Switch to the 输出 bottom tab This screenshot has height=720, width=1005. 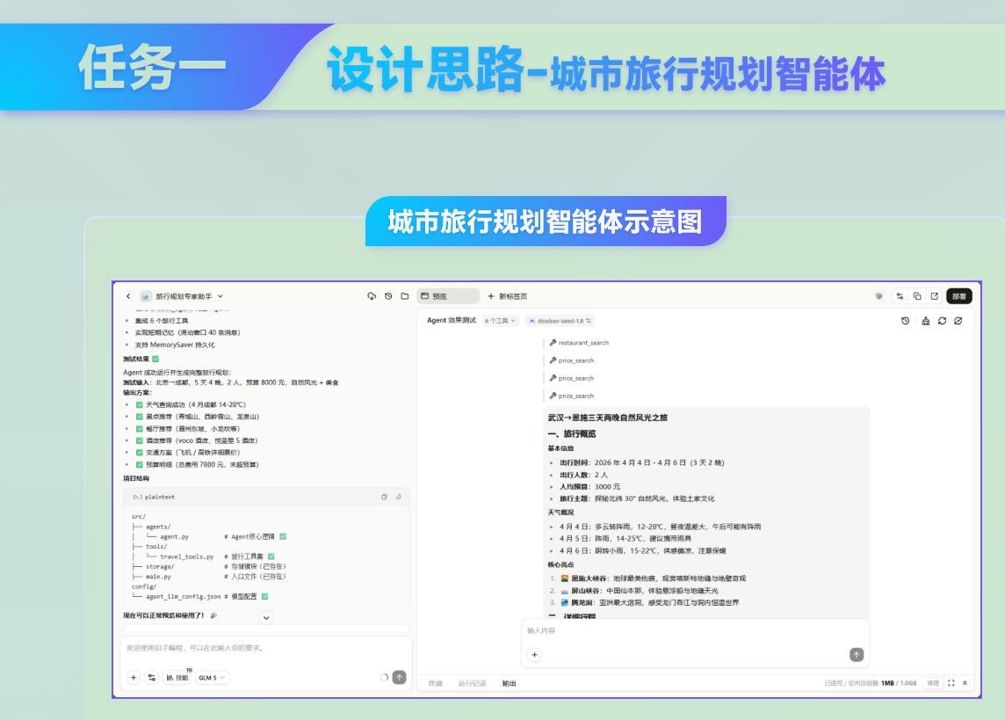pyautogui.click(x=509, y=683)
